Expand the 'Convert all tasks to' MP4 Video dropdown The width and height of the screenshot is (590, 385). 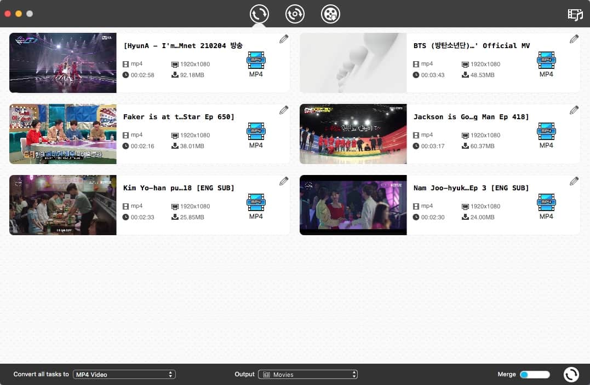(x=124, y=375)
